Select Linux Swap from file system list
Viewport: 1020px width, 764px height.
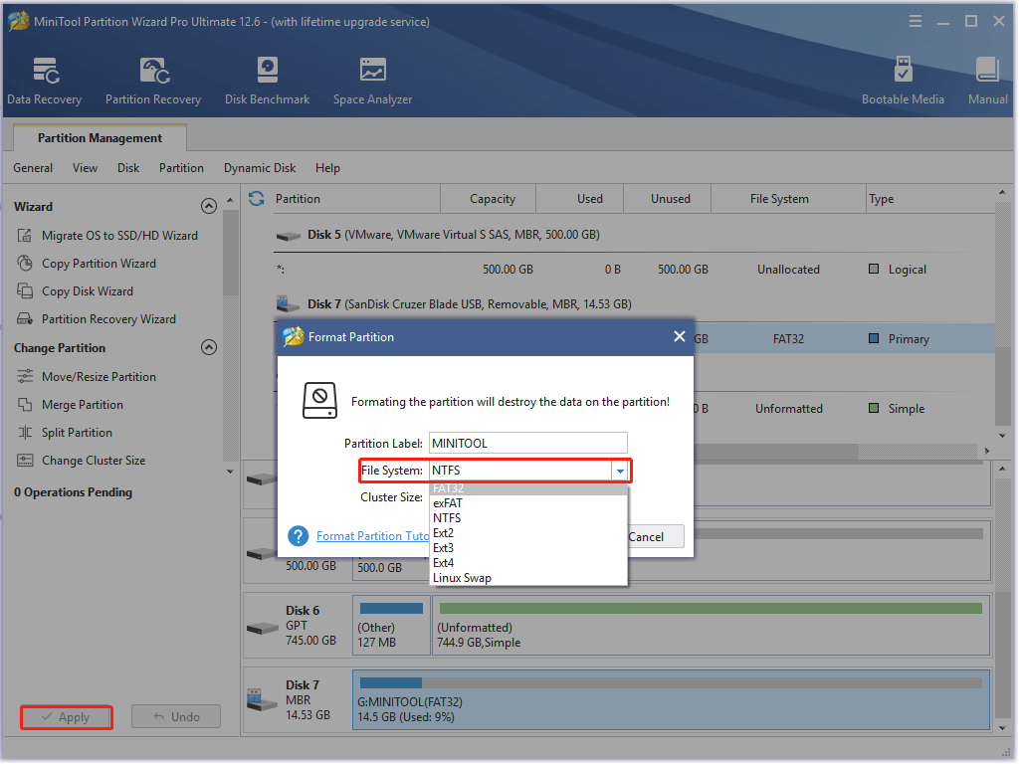pyautogui.click(x=528, y=578)
